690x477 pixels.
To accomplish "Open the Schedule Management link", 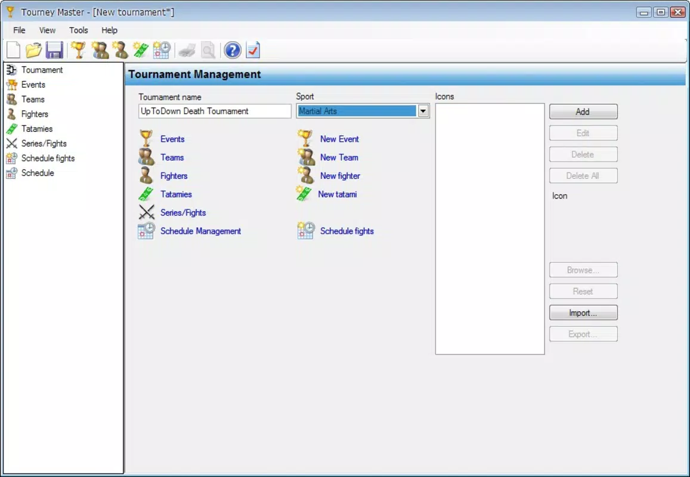I will [200, 231].
